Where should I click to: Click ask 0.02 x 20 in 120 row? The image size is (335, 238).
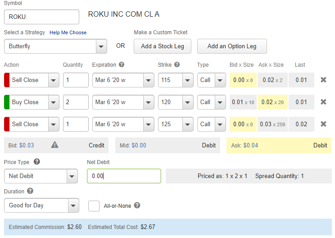(x=272, y=102)
